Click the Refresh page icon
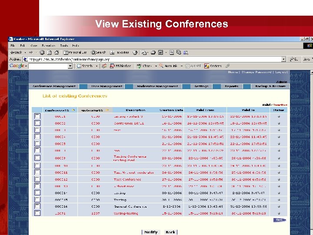313x235 pixels. coord(49,53)
